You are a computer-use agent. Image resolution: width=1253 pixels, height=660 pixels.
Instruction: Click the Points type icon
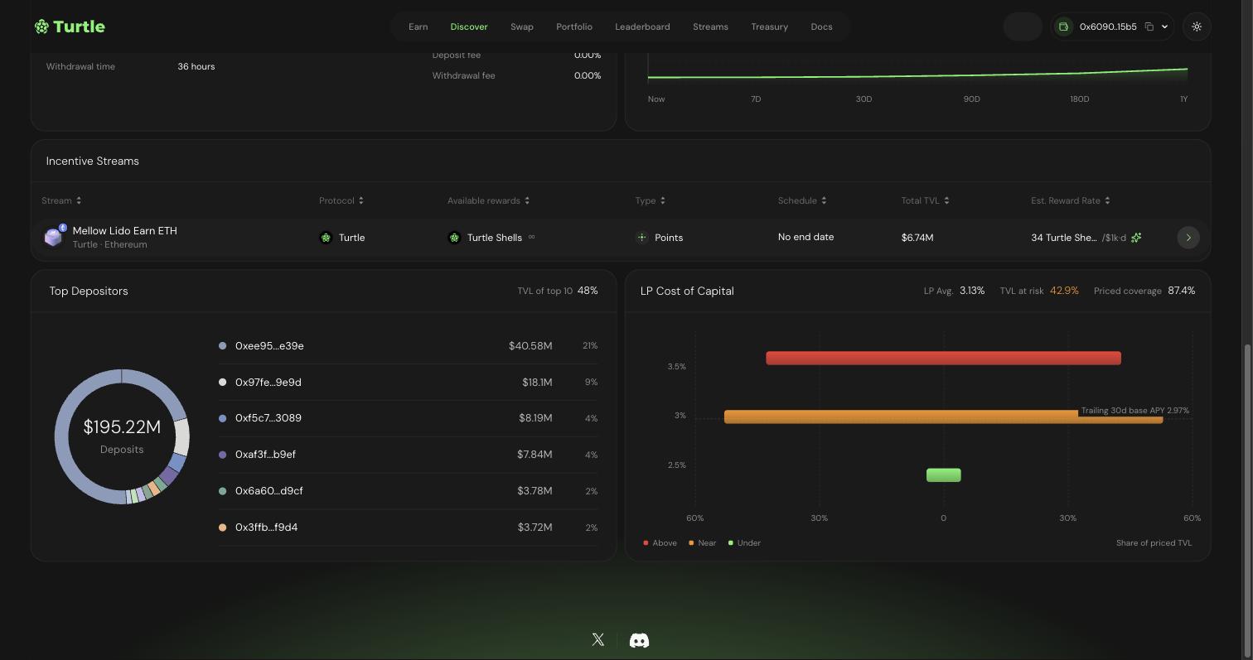[641, 237]
